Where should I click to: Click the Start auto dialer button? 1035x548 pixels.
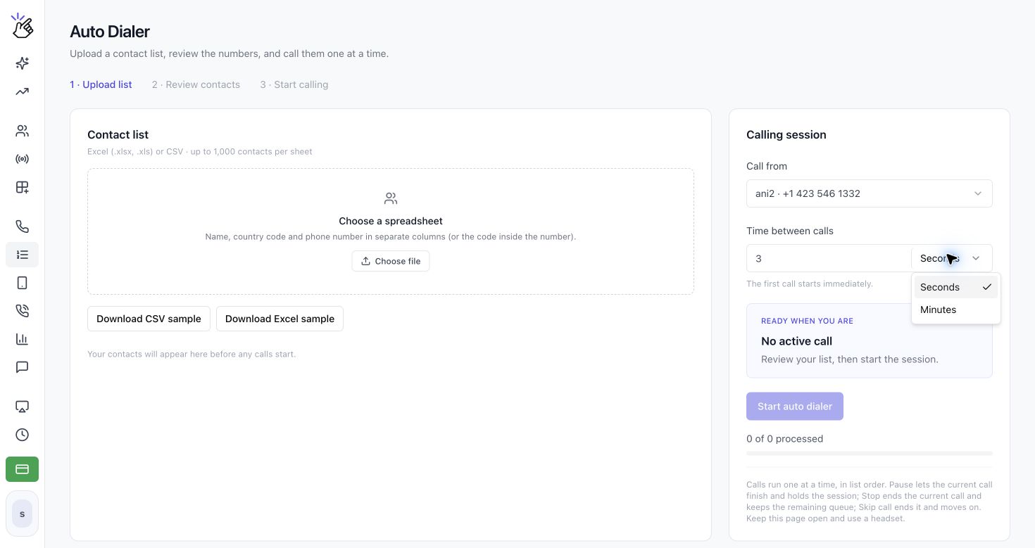tap(795, 406)
